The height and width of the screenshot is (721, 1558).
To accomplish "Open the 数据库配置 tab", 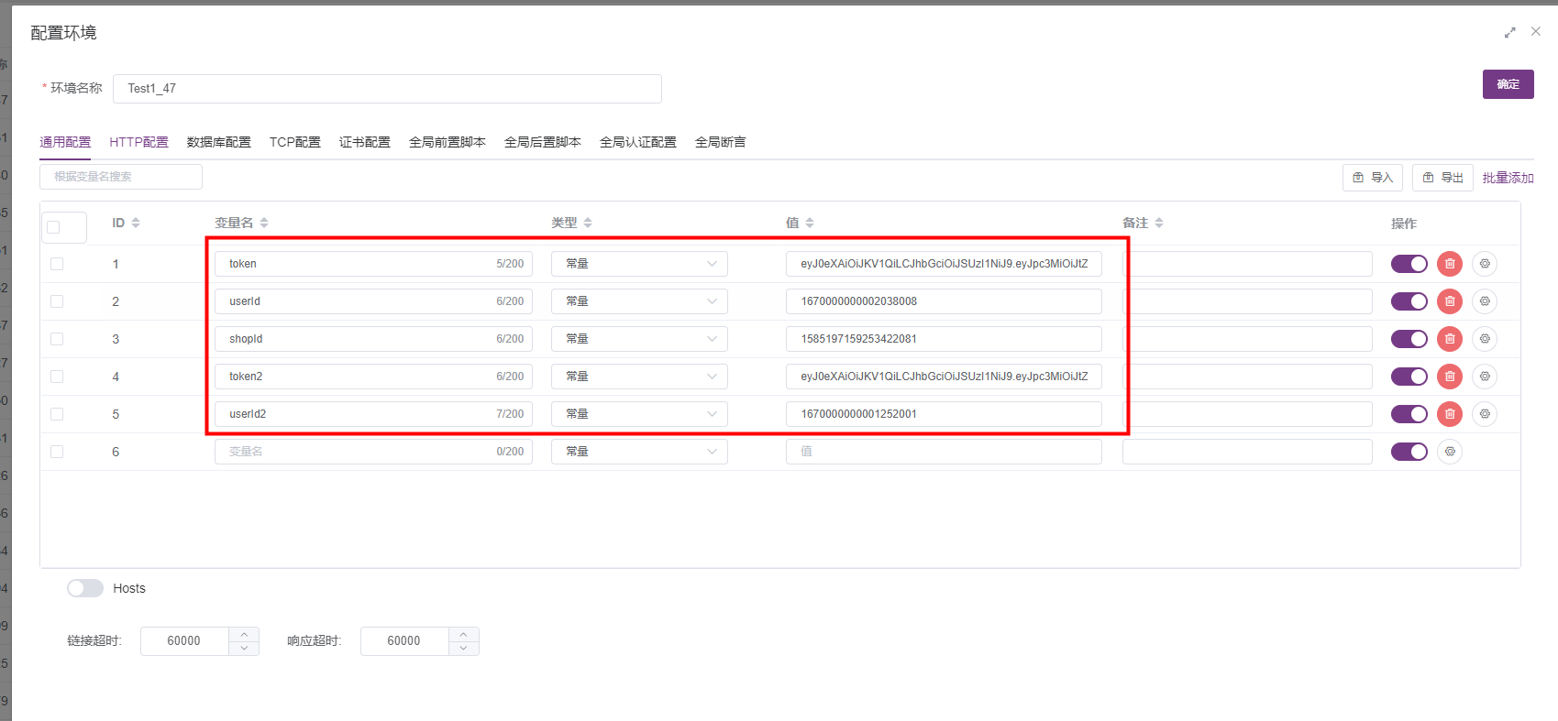I will [x=218, y=142].
